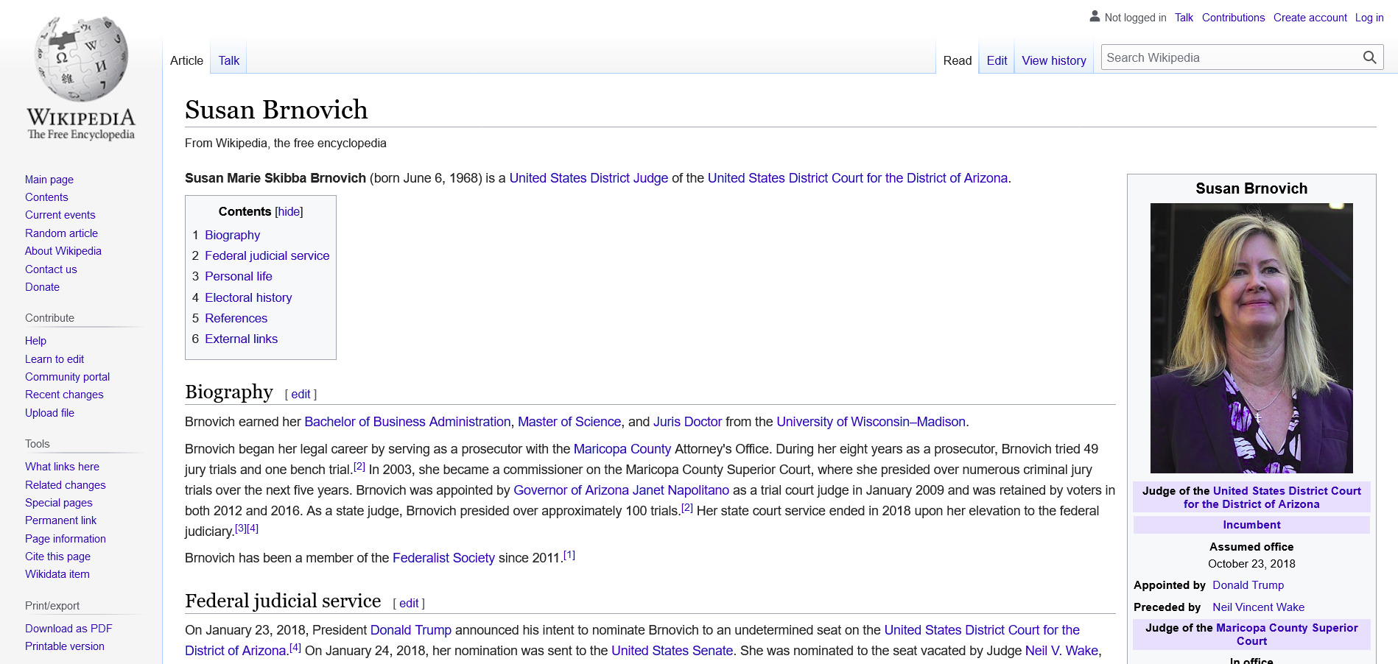The height and width of the screenshot is (664, 1398).
Task: Jump to Federal judicial service in contents
Action: pos(267,255)
